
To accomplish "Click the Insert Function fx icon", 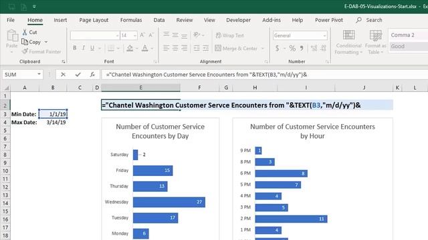I will tap(92, 75).
